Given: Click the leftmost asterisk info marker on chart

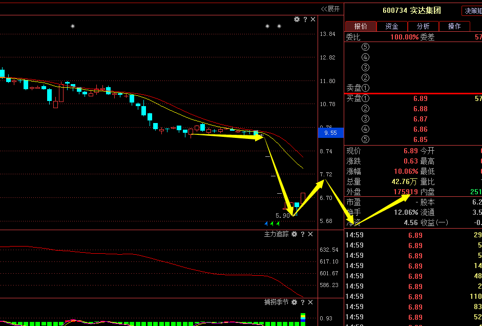Looking at the screenshot, I should (x=73, y=26).
